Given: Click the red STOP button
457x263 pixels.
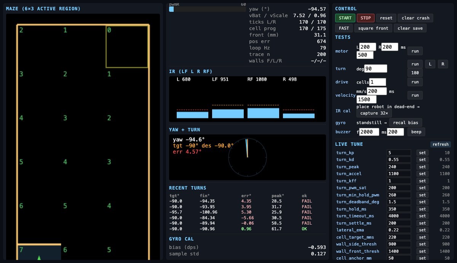Looking at the screenshot, I should (x=366, y=18).
